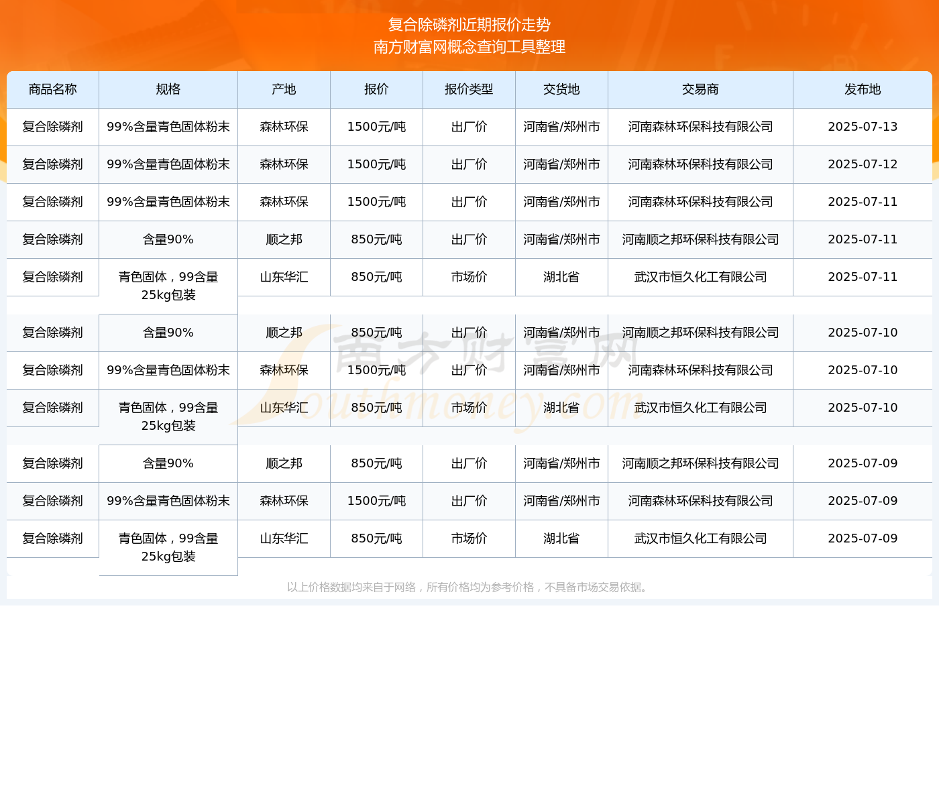Screen dimensions: 939x808
Task: Click the title 复合除磷剂近期报价走势
Action: coord(469,25)
